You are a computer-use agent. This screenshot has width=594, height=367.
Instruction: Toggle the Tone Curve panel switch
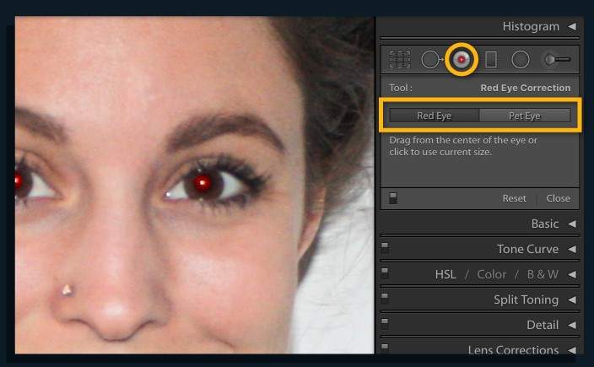tap(385, 248)
